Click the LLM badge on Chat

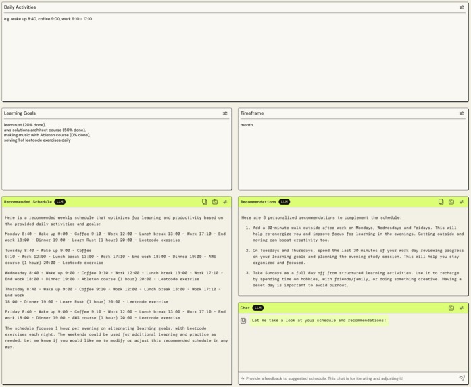tap(257, 308)
